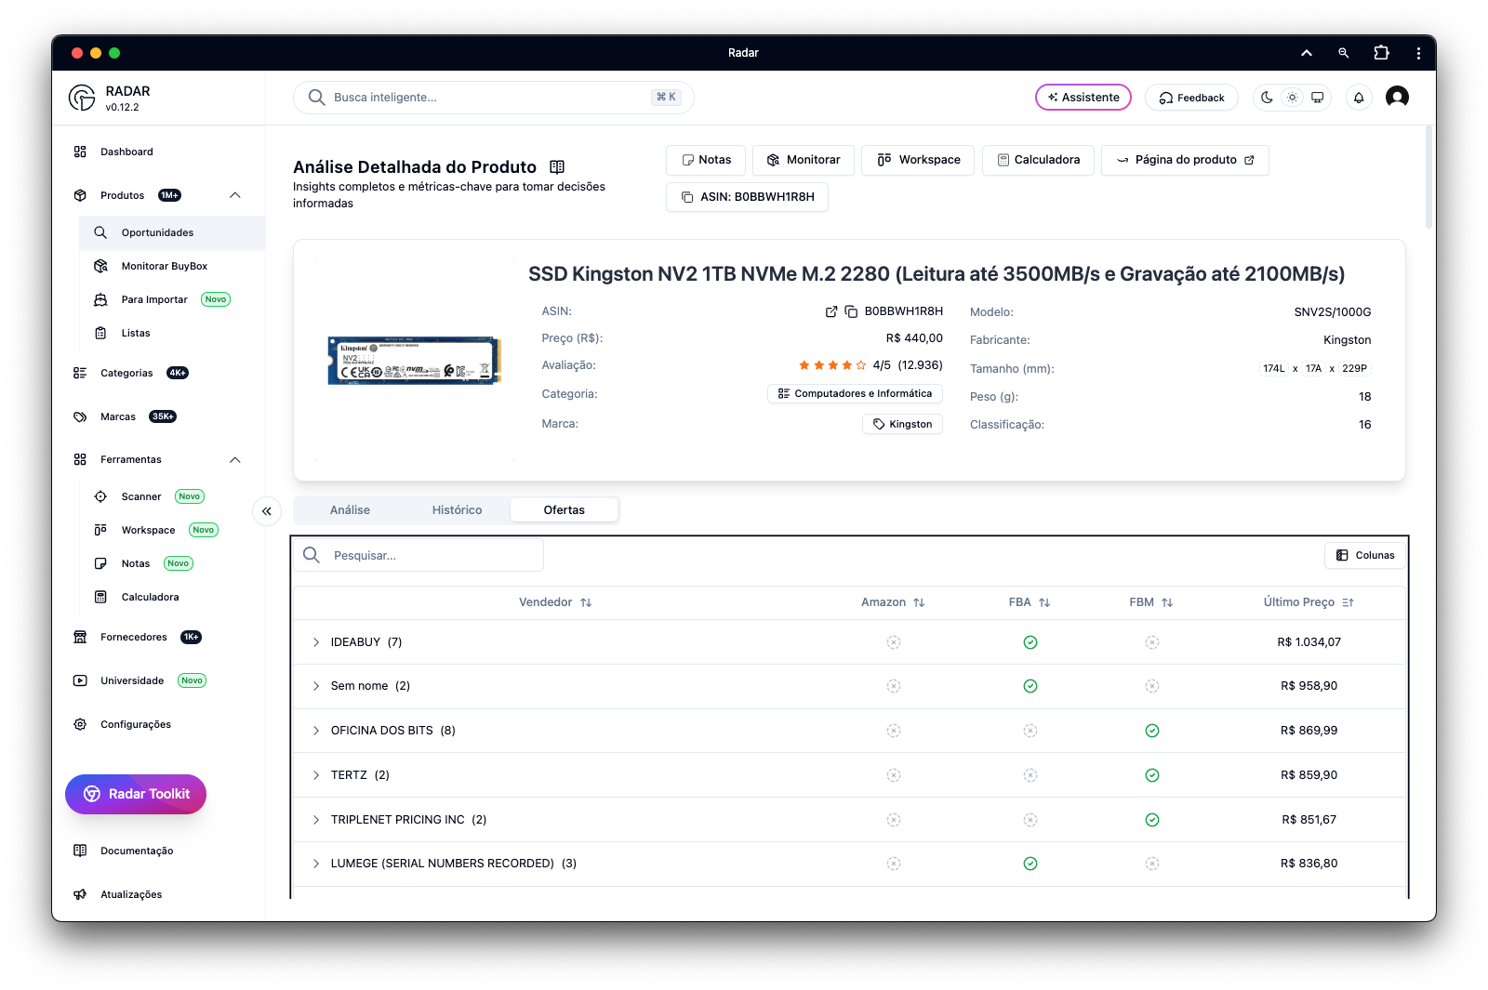Select system theme with the monitor icon

1318,98
